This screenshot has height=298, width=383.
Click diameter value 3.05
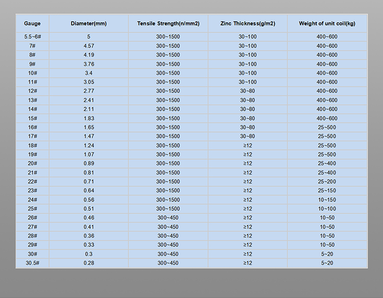(x=89, y=82)
